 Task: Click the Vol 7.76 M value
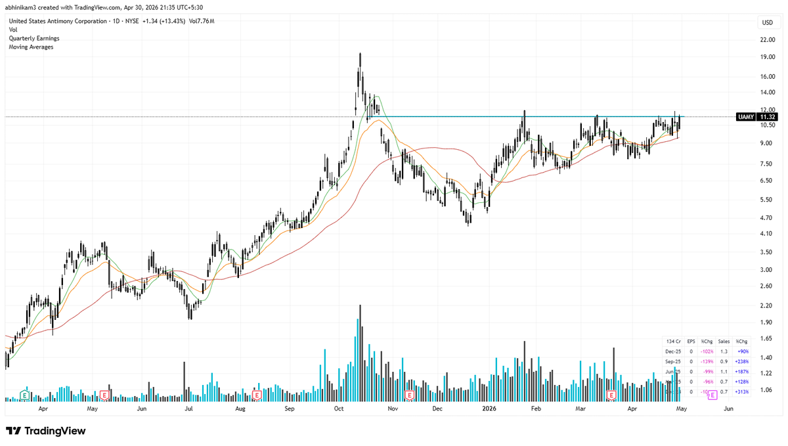pyautogui.click(x=201, y=21)
